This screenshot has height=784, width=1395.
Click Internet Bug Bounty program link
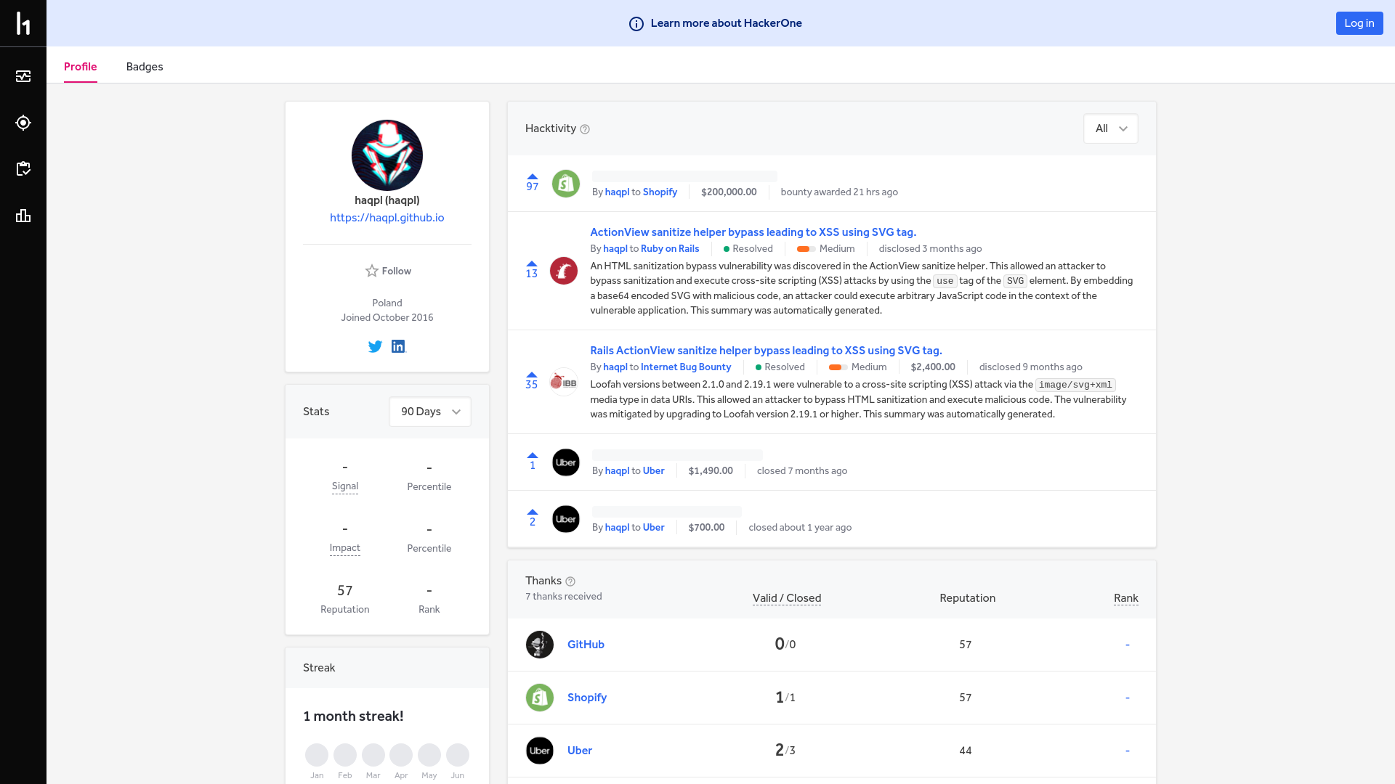pyautogui.click(x=686, y=367)
